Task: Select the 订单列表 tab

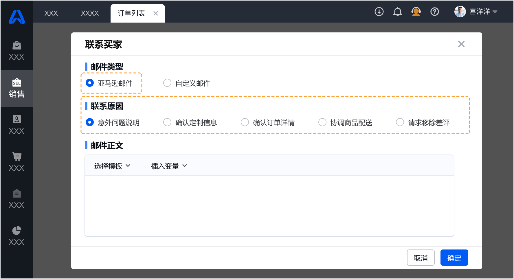Action: pyautogui.click(x=138, y=13)
